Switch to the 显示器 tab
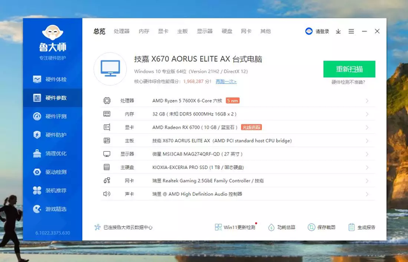This screenshot has width=408, height=262. [x=205, y=31]
